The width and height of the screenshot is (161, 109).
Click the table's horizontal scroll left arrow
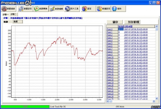coord(108,101)
